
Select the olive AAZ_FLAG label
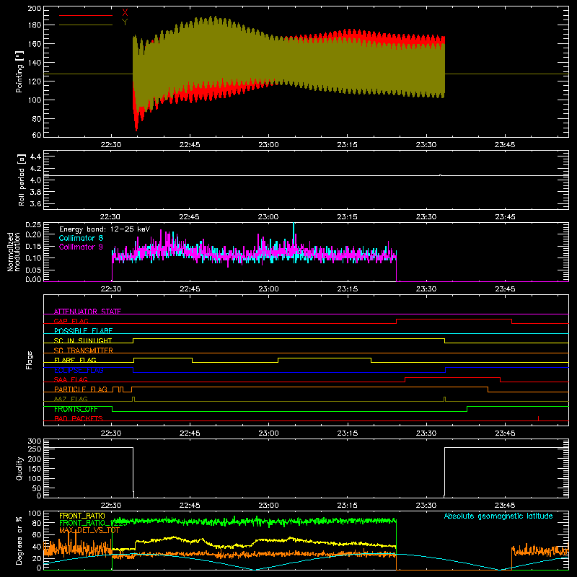71,399
